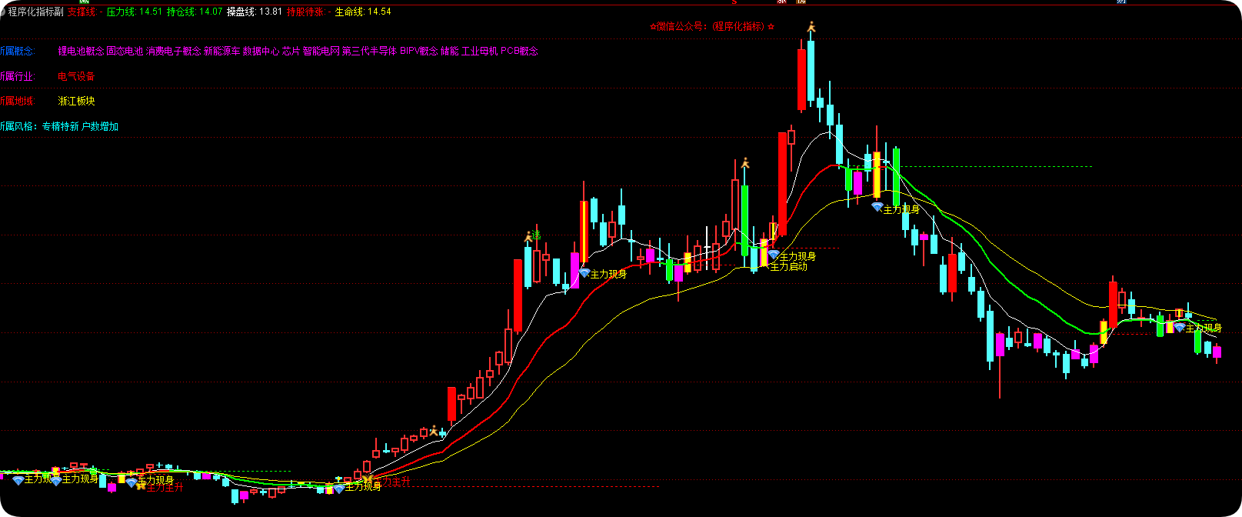Select the 户数增加 style tag
The image size is (1242, 517).
click(x=100, y=126)
